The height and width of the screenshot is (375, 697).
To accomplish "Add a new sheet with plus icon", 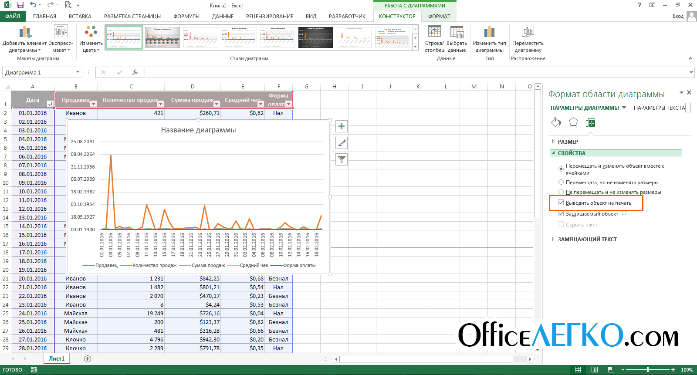I will [88, 359].
